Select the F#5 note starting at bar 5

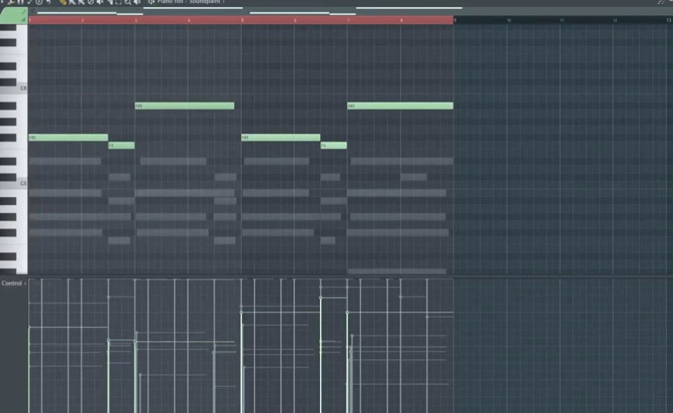pyautogui.click(x=281, y=137)
